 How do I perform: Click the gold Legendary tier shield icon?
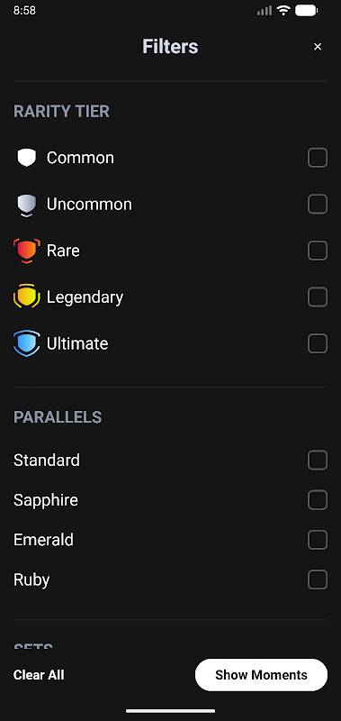pos(27,297)
